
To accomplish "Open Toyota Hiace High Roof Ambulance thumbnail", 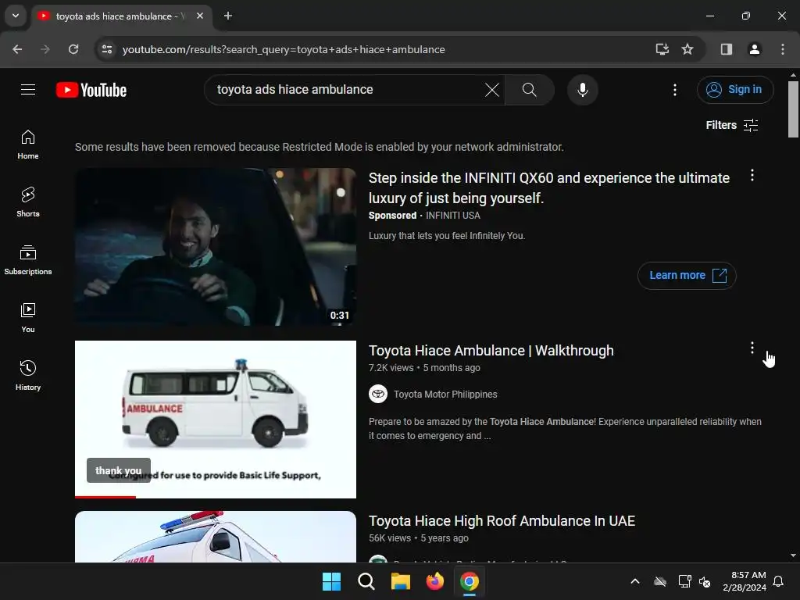I will [216, 537].
